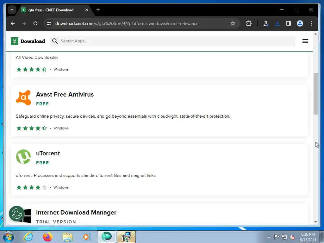Click the search magnifier icon

(55, 41)
